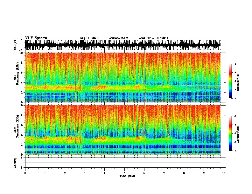The image size is (252, 194).
Task: Click time axis tick label "4"
Action: [105, 173]
